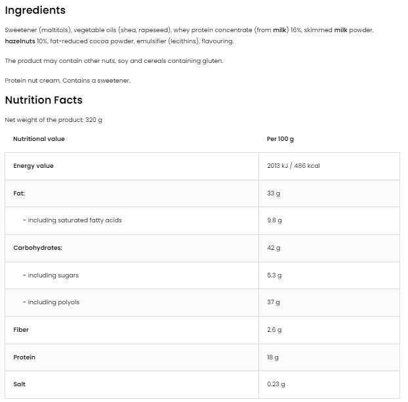The width and height of the screenshot is (408, 402).
Task: Click the Carbohydrates row label
Action: pos(37,248)
